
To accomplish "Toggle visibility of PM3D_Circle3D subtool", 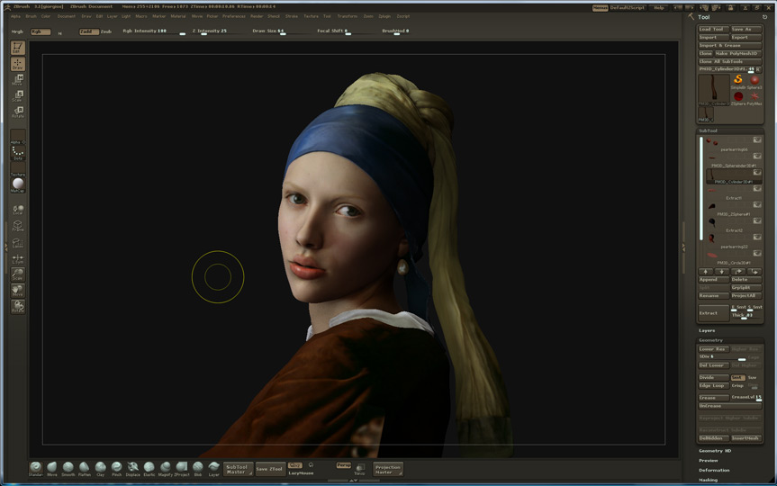I will (757, 253).
